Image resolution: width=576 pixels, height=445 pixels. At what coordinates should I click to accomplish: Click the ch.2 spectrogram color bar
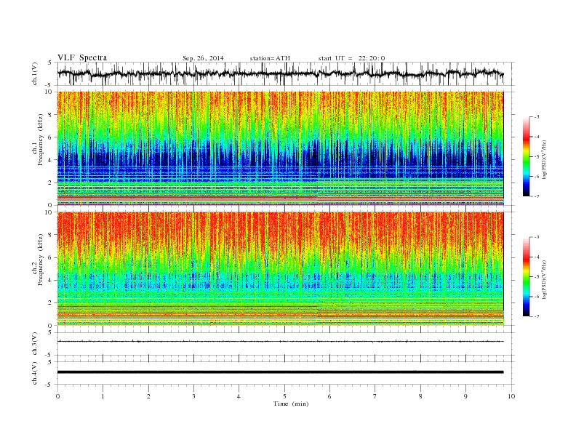(526, 276)
